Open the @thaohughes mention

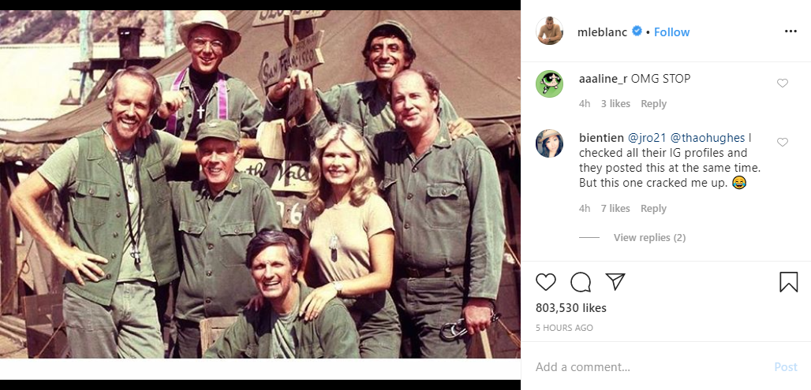[x=708, y=138]
